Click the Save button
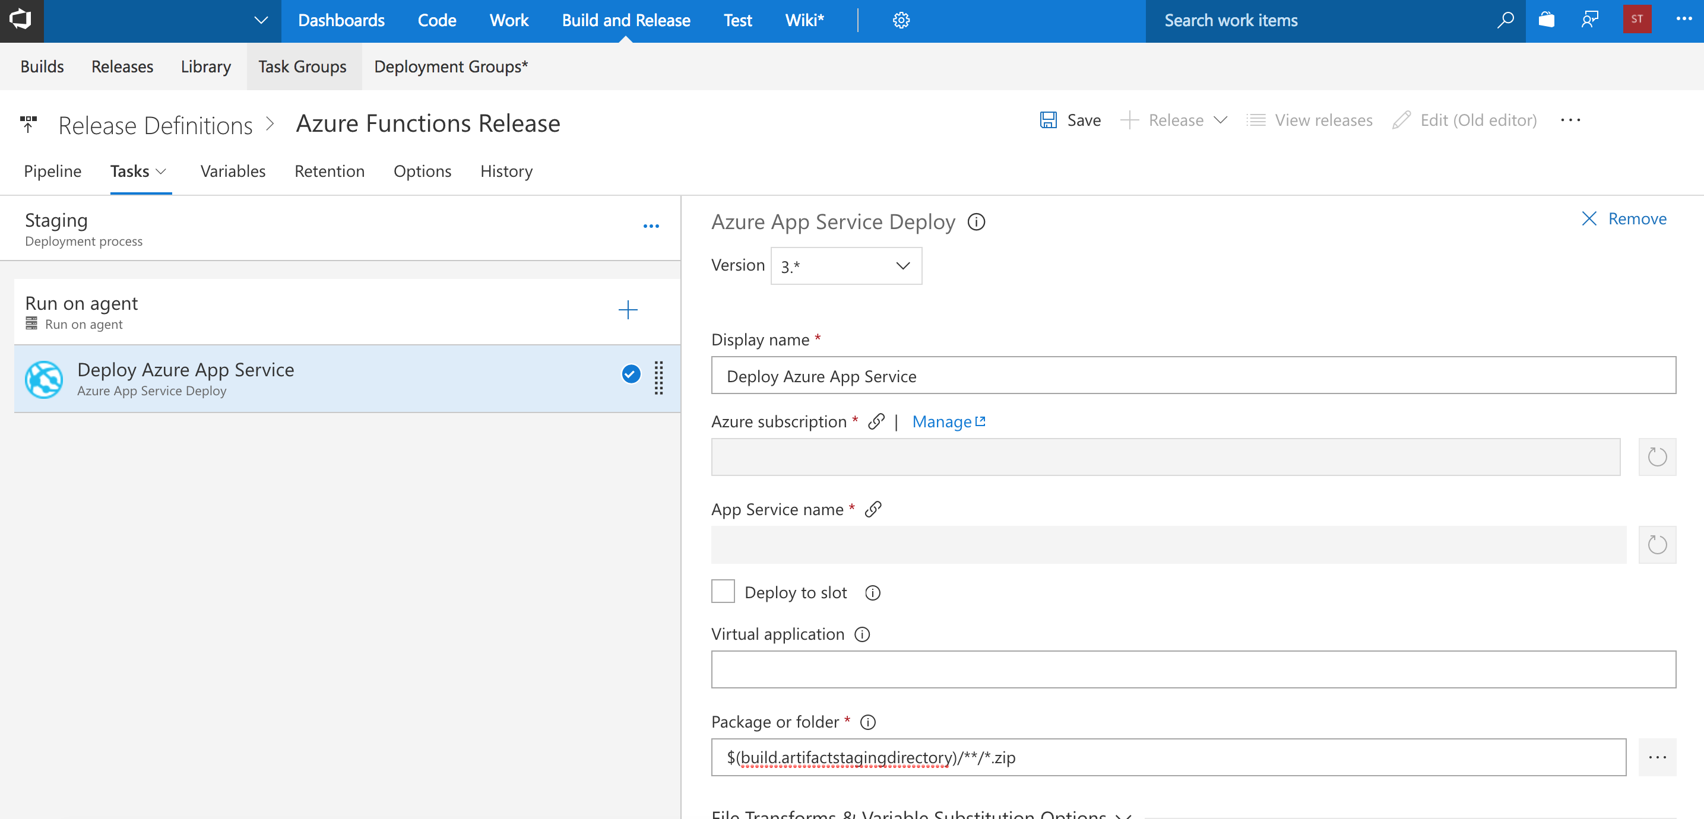The width and height of the screenshot is (1704, 819). click(1071, 120)
